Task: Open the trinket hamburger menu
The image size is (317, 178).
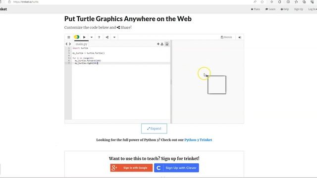Action: click(x=69, y=37)
